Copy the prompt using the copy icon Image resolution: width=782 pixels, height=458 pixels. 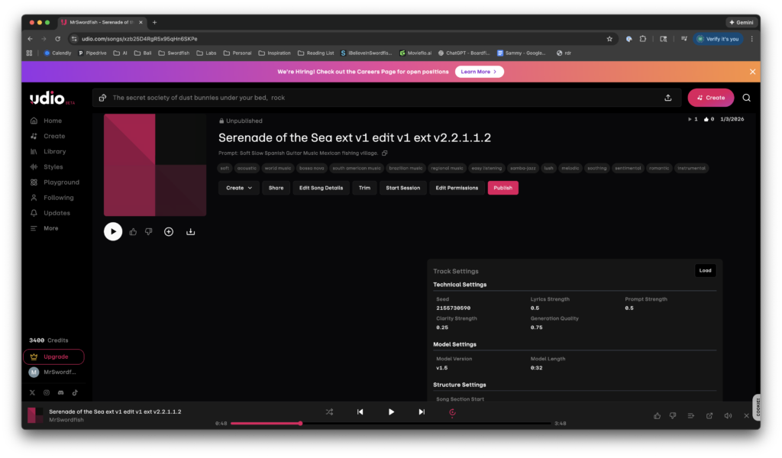click(385, 153)
